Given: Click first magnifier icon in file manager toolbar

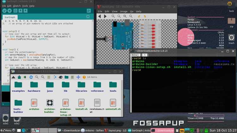Looking at the screenshot, I should coord(37,77).
